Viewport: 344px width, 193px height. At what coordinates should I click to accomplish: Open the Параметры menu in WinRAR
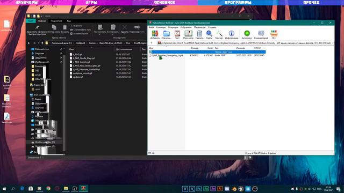click(199, 27)
